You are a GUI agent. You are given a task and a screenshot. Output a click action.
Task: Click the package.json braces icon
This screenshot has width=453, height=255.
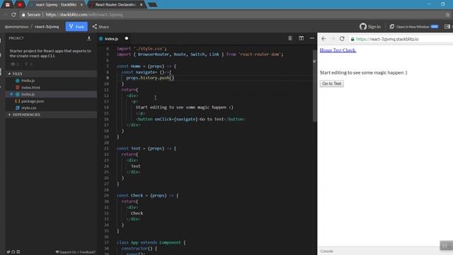tap(17, 101)
